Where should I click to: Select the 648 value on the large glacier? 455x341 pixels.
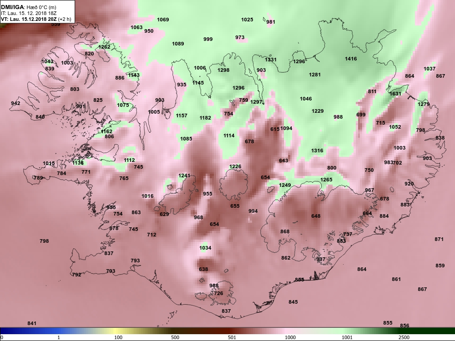pos(316,216)
